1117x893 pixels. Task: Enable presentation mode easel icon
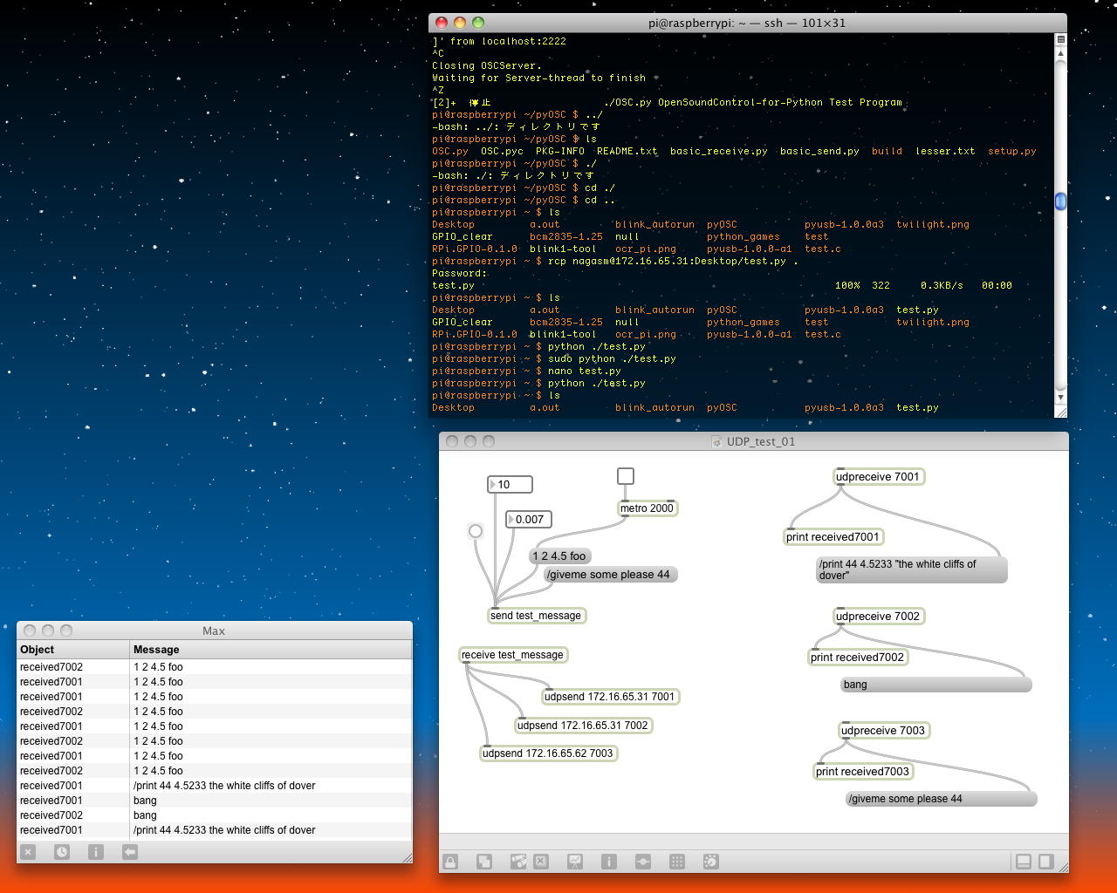[x=575, y=862]
